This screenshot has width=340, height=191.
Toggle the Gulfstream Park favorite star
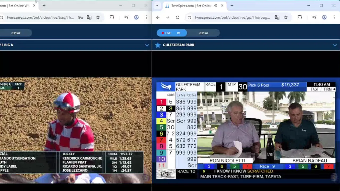tap(158, 45)
